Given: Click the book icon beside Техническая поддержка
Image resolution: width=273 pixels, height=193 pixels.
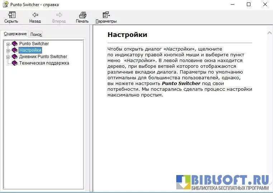Looking at the screenshot, I should [x=14, y=63].
